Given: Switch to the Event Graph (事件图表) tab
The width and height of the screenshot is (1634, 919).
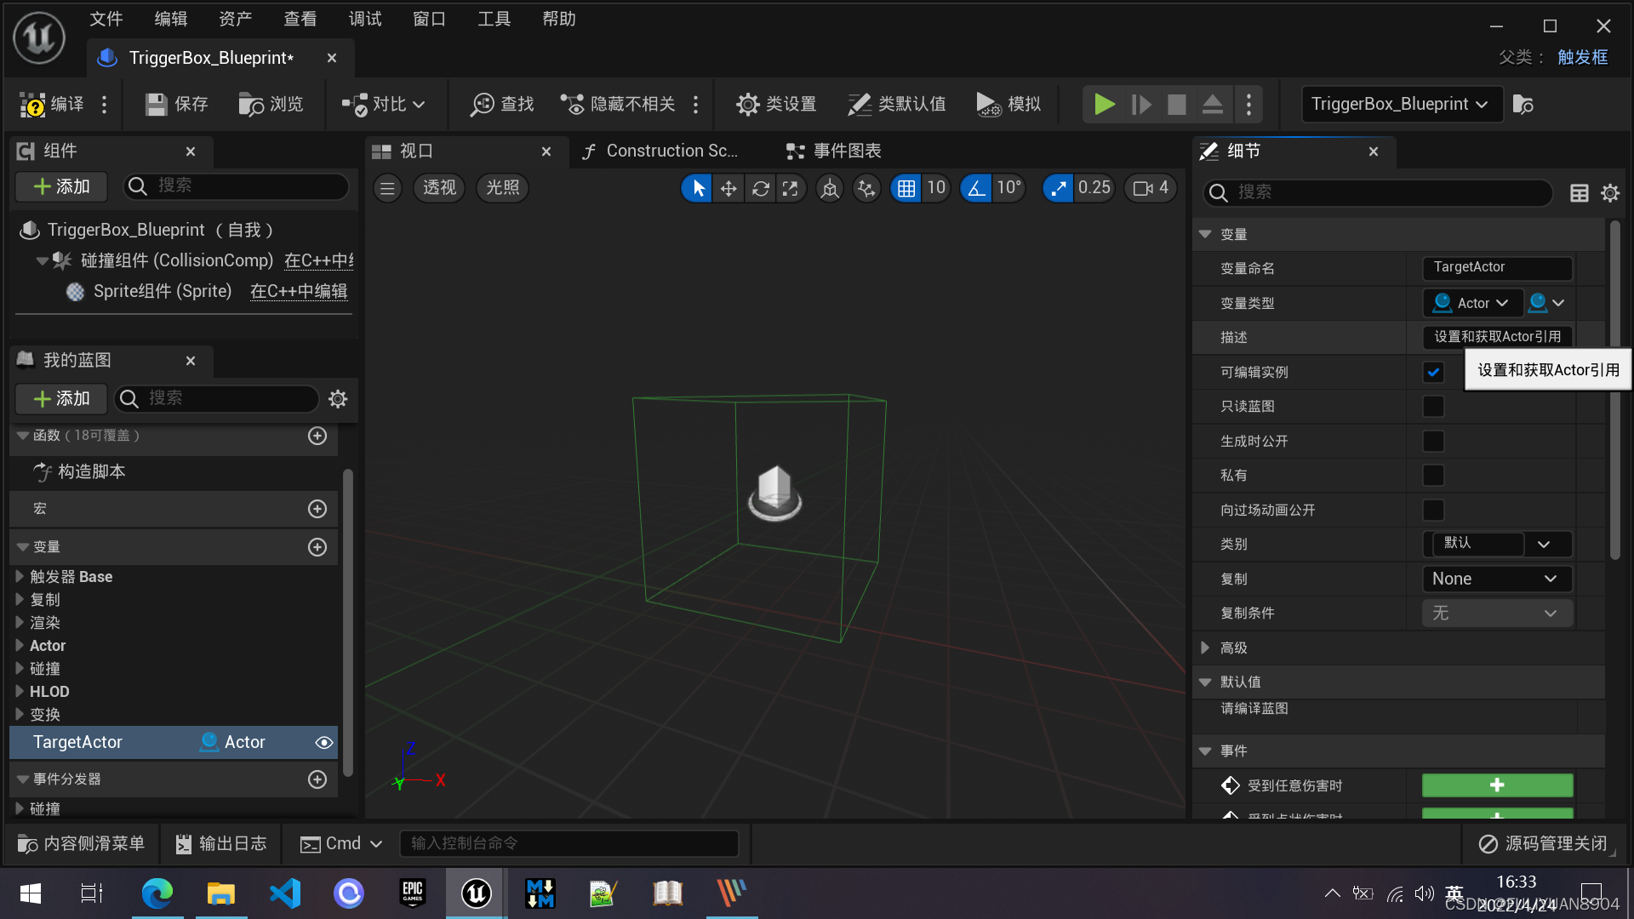Looking at the screenshot, I should 834,151.
